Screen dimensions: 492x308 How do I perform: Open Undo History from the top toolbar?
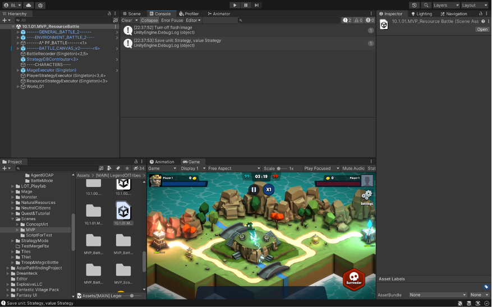[x=415, y=5]
